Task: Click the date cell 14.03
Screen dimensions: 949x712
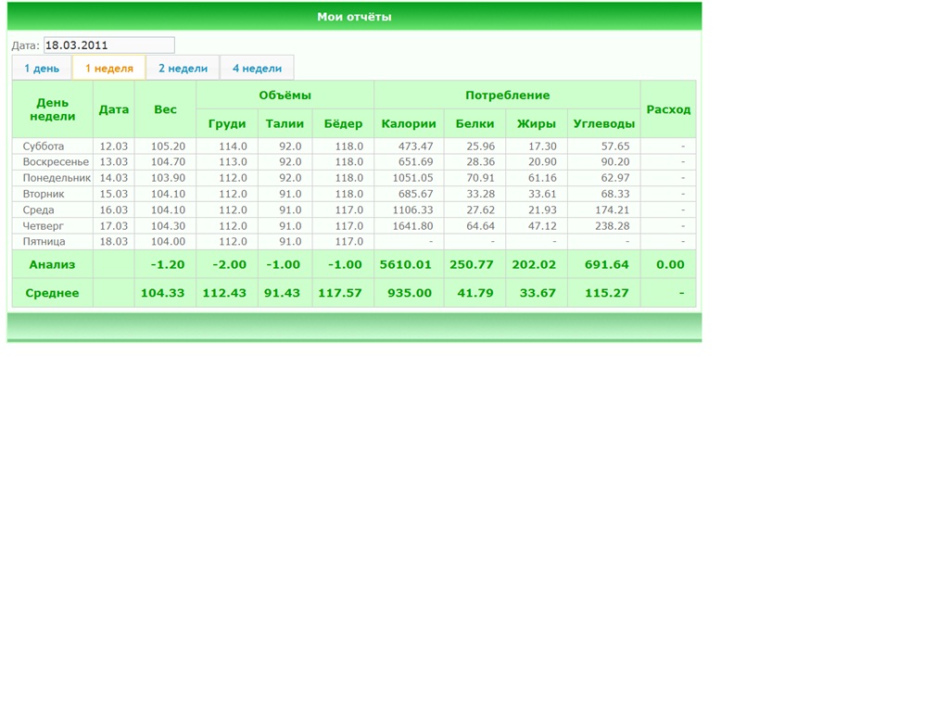Action: pyautogui.click(x=114, y=178)
